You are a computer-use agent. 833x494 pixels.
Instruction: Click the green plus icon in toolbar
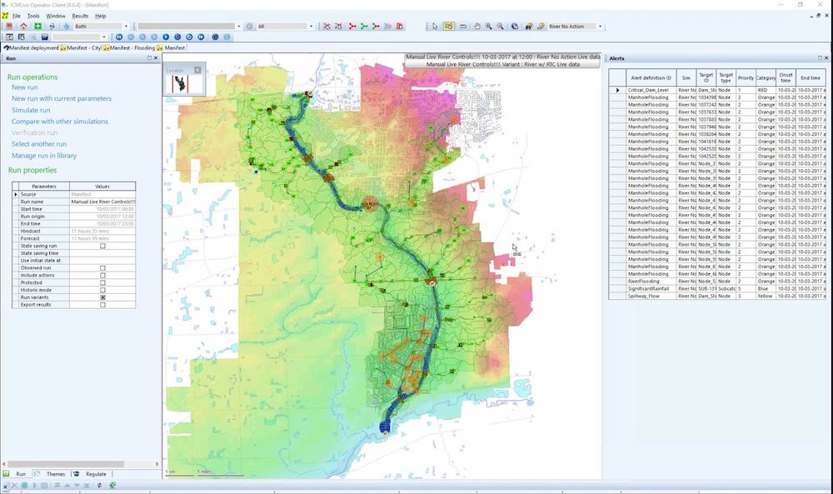[37, 27]
